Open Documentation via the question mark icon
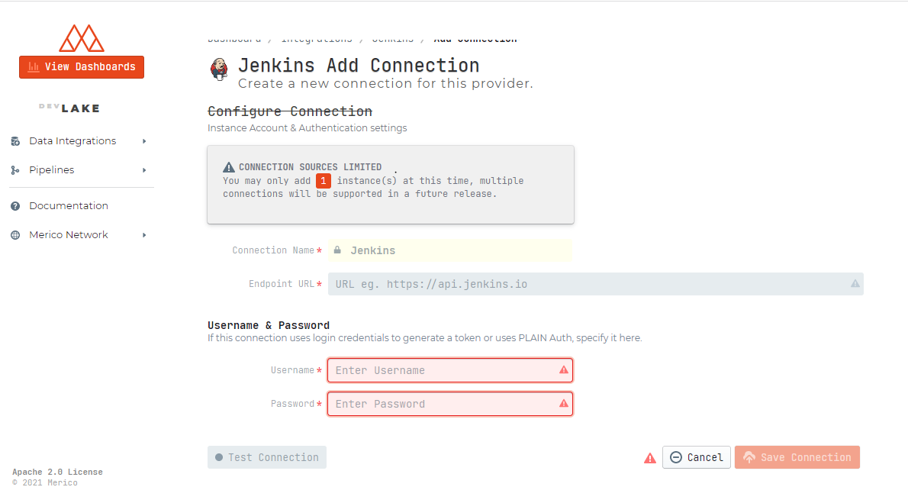The image size is (908, 487). (x=15, y=205)
